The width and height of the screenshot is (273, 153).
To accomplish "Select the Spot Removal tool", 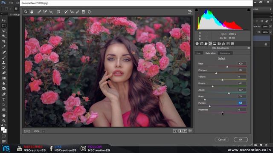I will (66, 12).
